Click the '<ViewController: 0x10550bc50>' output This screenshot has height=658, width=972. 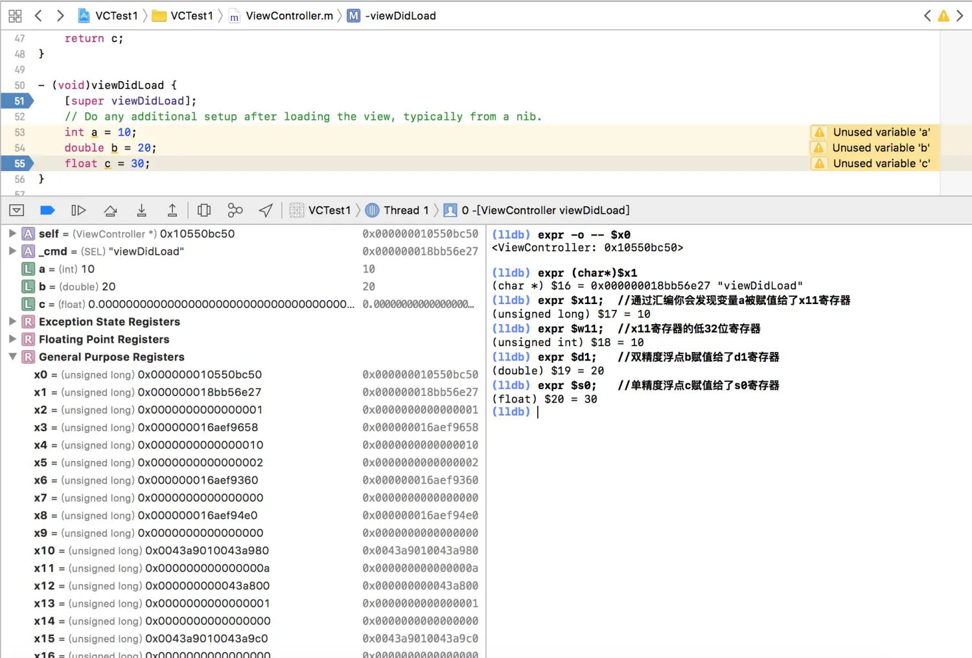tap(587, 248)
